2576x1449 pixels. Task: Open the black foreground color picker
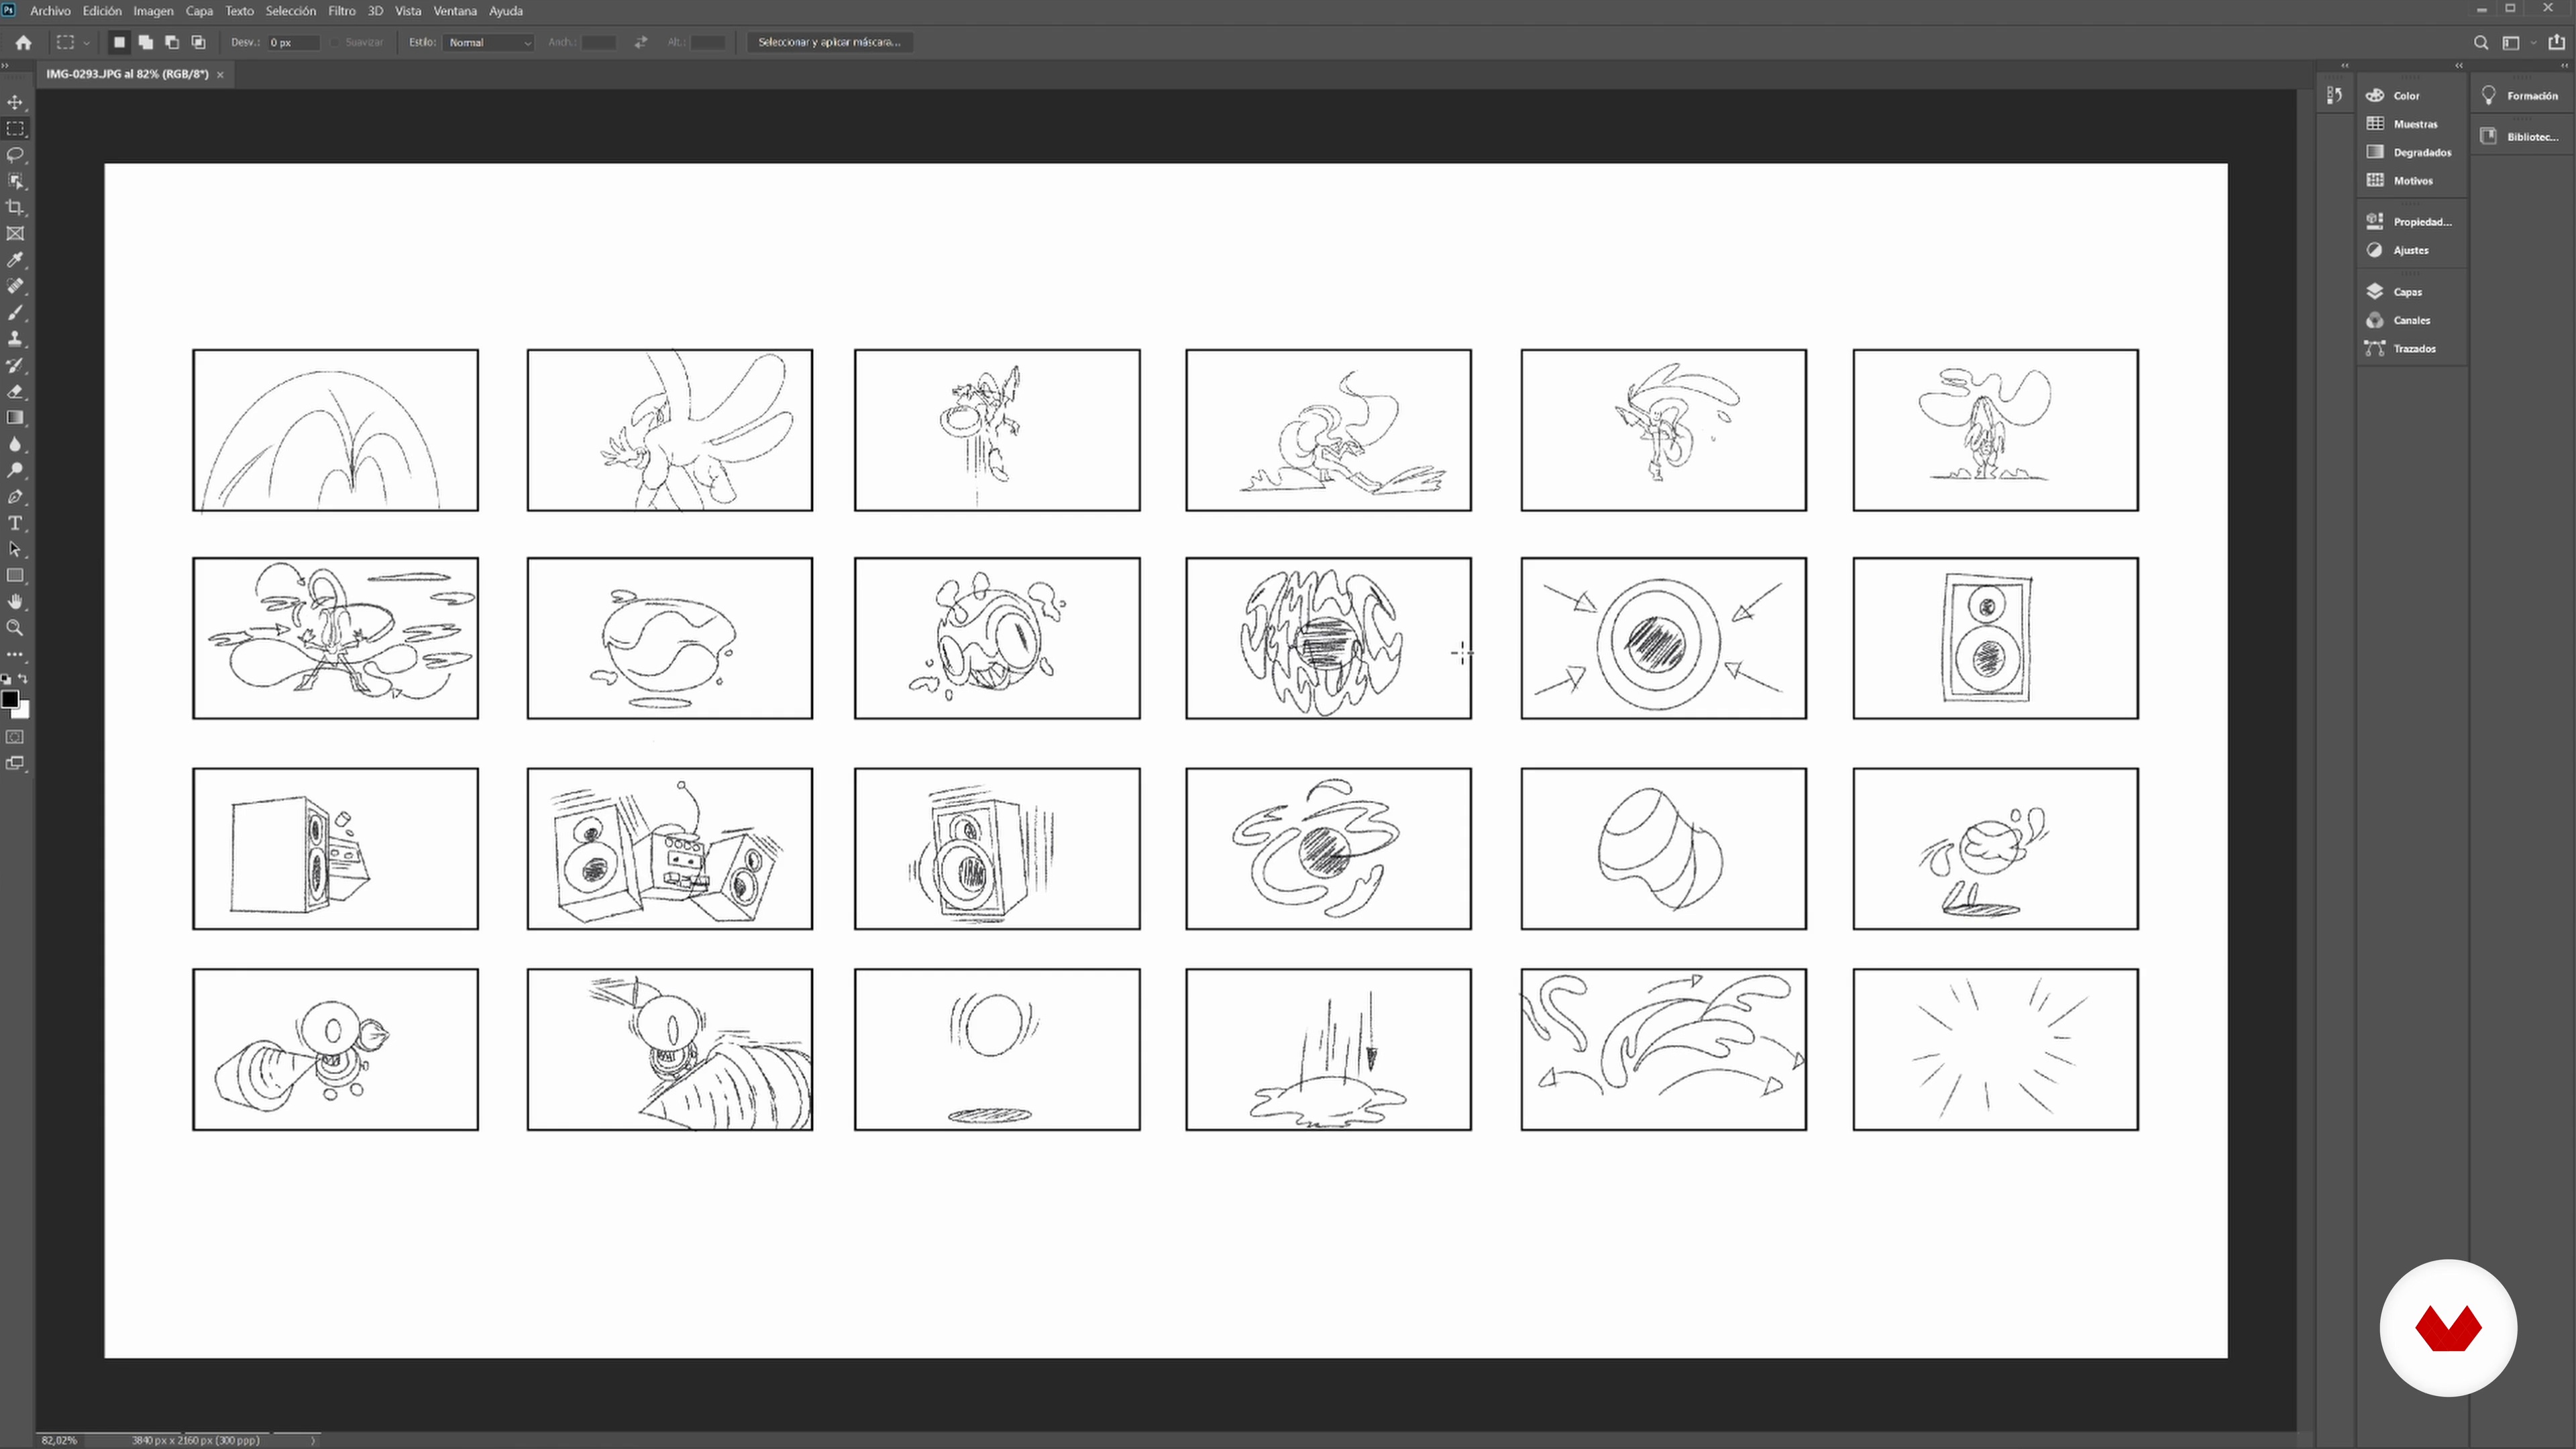pos(9,699)
